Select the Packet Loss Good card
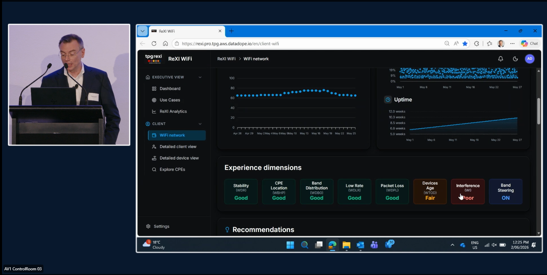Screen dimensions: 547x275 (x=392, y=192)
